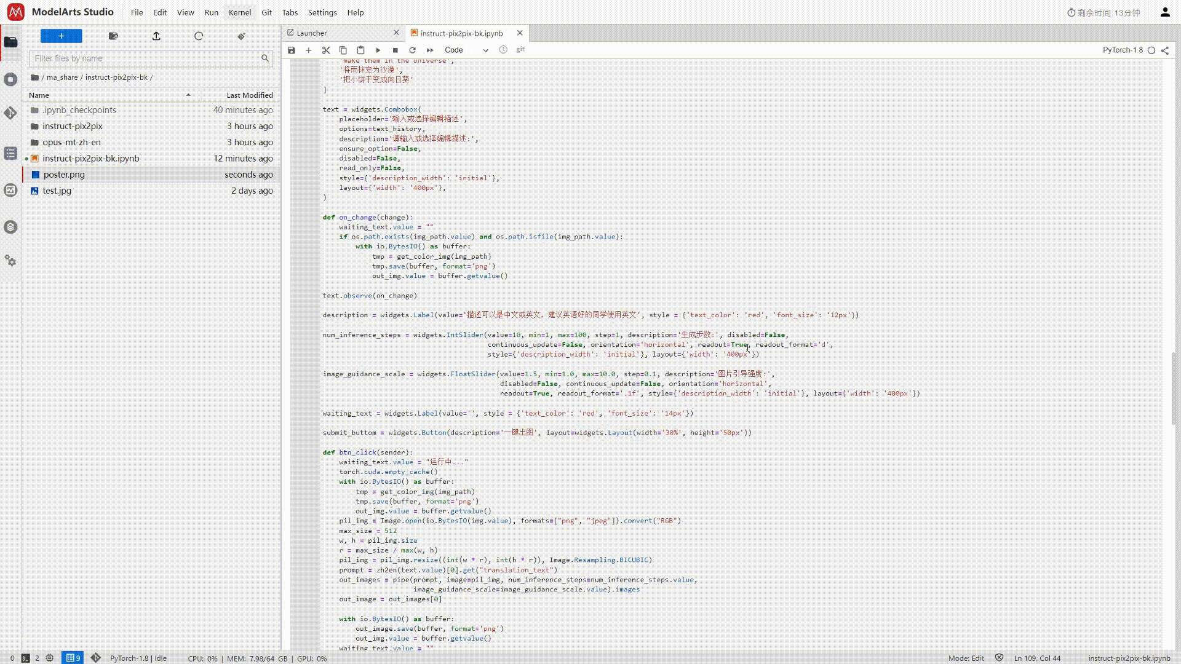Cut the selected cell with scissors icon
This screenshot has height=664, width=1181.
tap(326, 50)
